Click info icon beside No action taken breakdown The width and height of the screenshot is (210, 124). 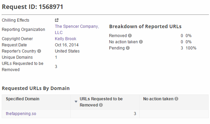coord(141,42)
